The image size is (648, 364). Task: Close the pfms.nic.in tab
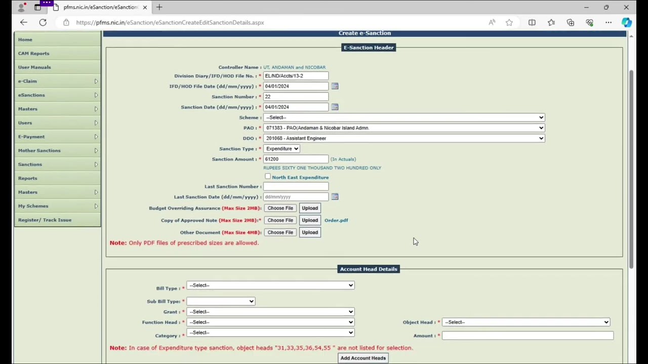pyautogui.click(x=145, y=7)
